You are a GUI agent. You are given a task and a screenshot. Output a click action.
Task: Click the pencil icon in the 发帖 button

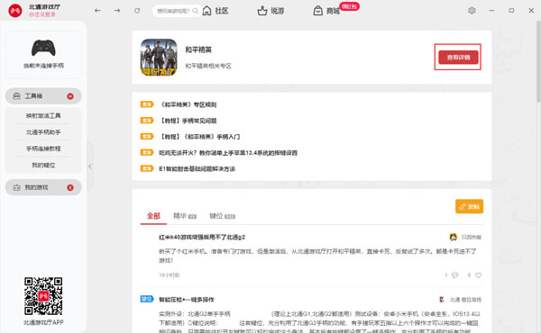point(463,206)
